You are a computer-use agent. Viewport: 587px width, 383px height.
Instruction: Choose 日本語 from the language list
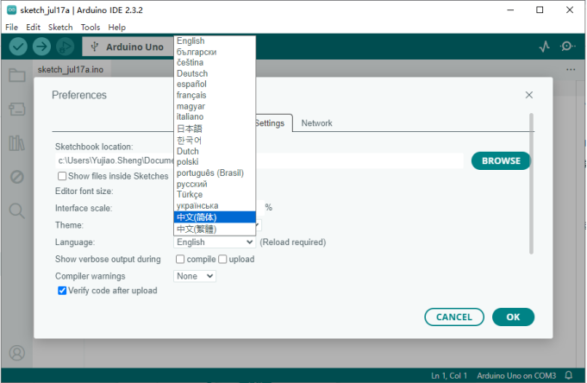pos(215,129)
